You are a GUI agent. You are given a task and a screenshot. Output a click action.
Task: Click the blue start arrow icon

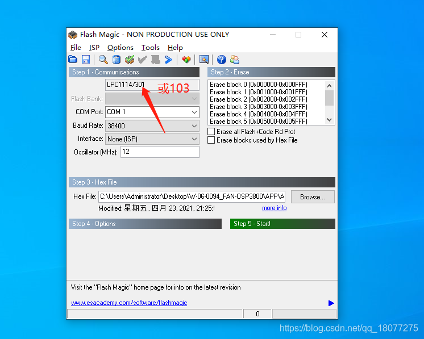168,60
